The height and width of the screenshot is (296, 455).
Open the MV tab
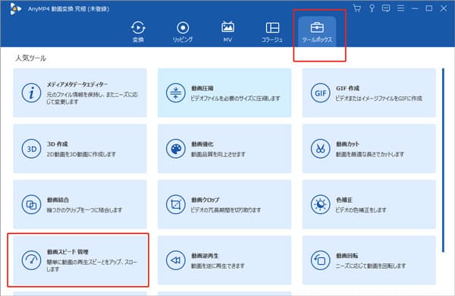(227, 32)
